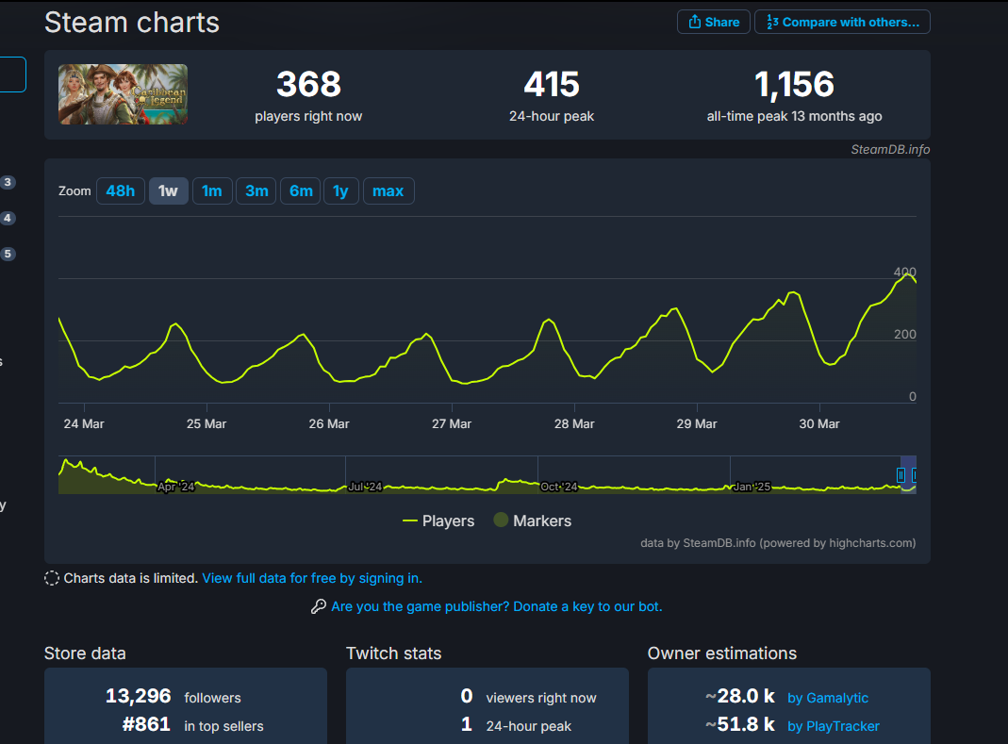Click the 30 Mar axis label
Image resolution: width=1008 pixels, height=744 pixels.
[x=819, y=423]
